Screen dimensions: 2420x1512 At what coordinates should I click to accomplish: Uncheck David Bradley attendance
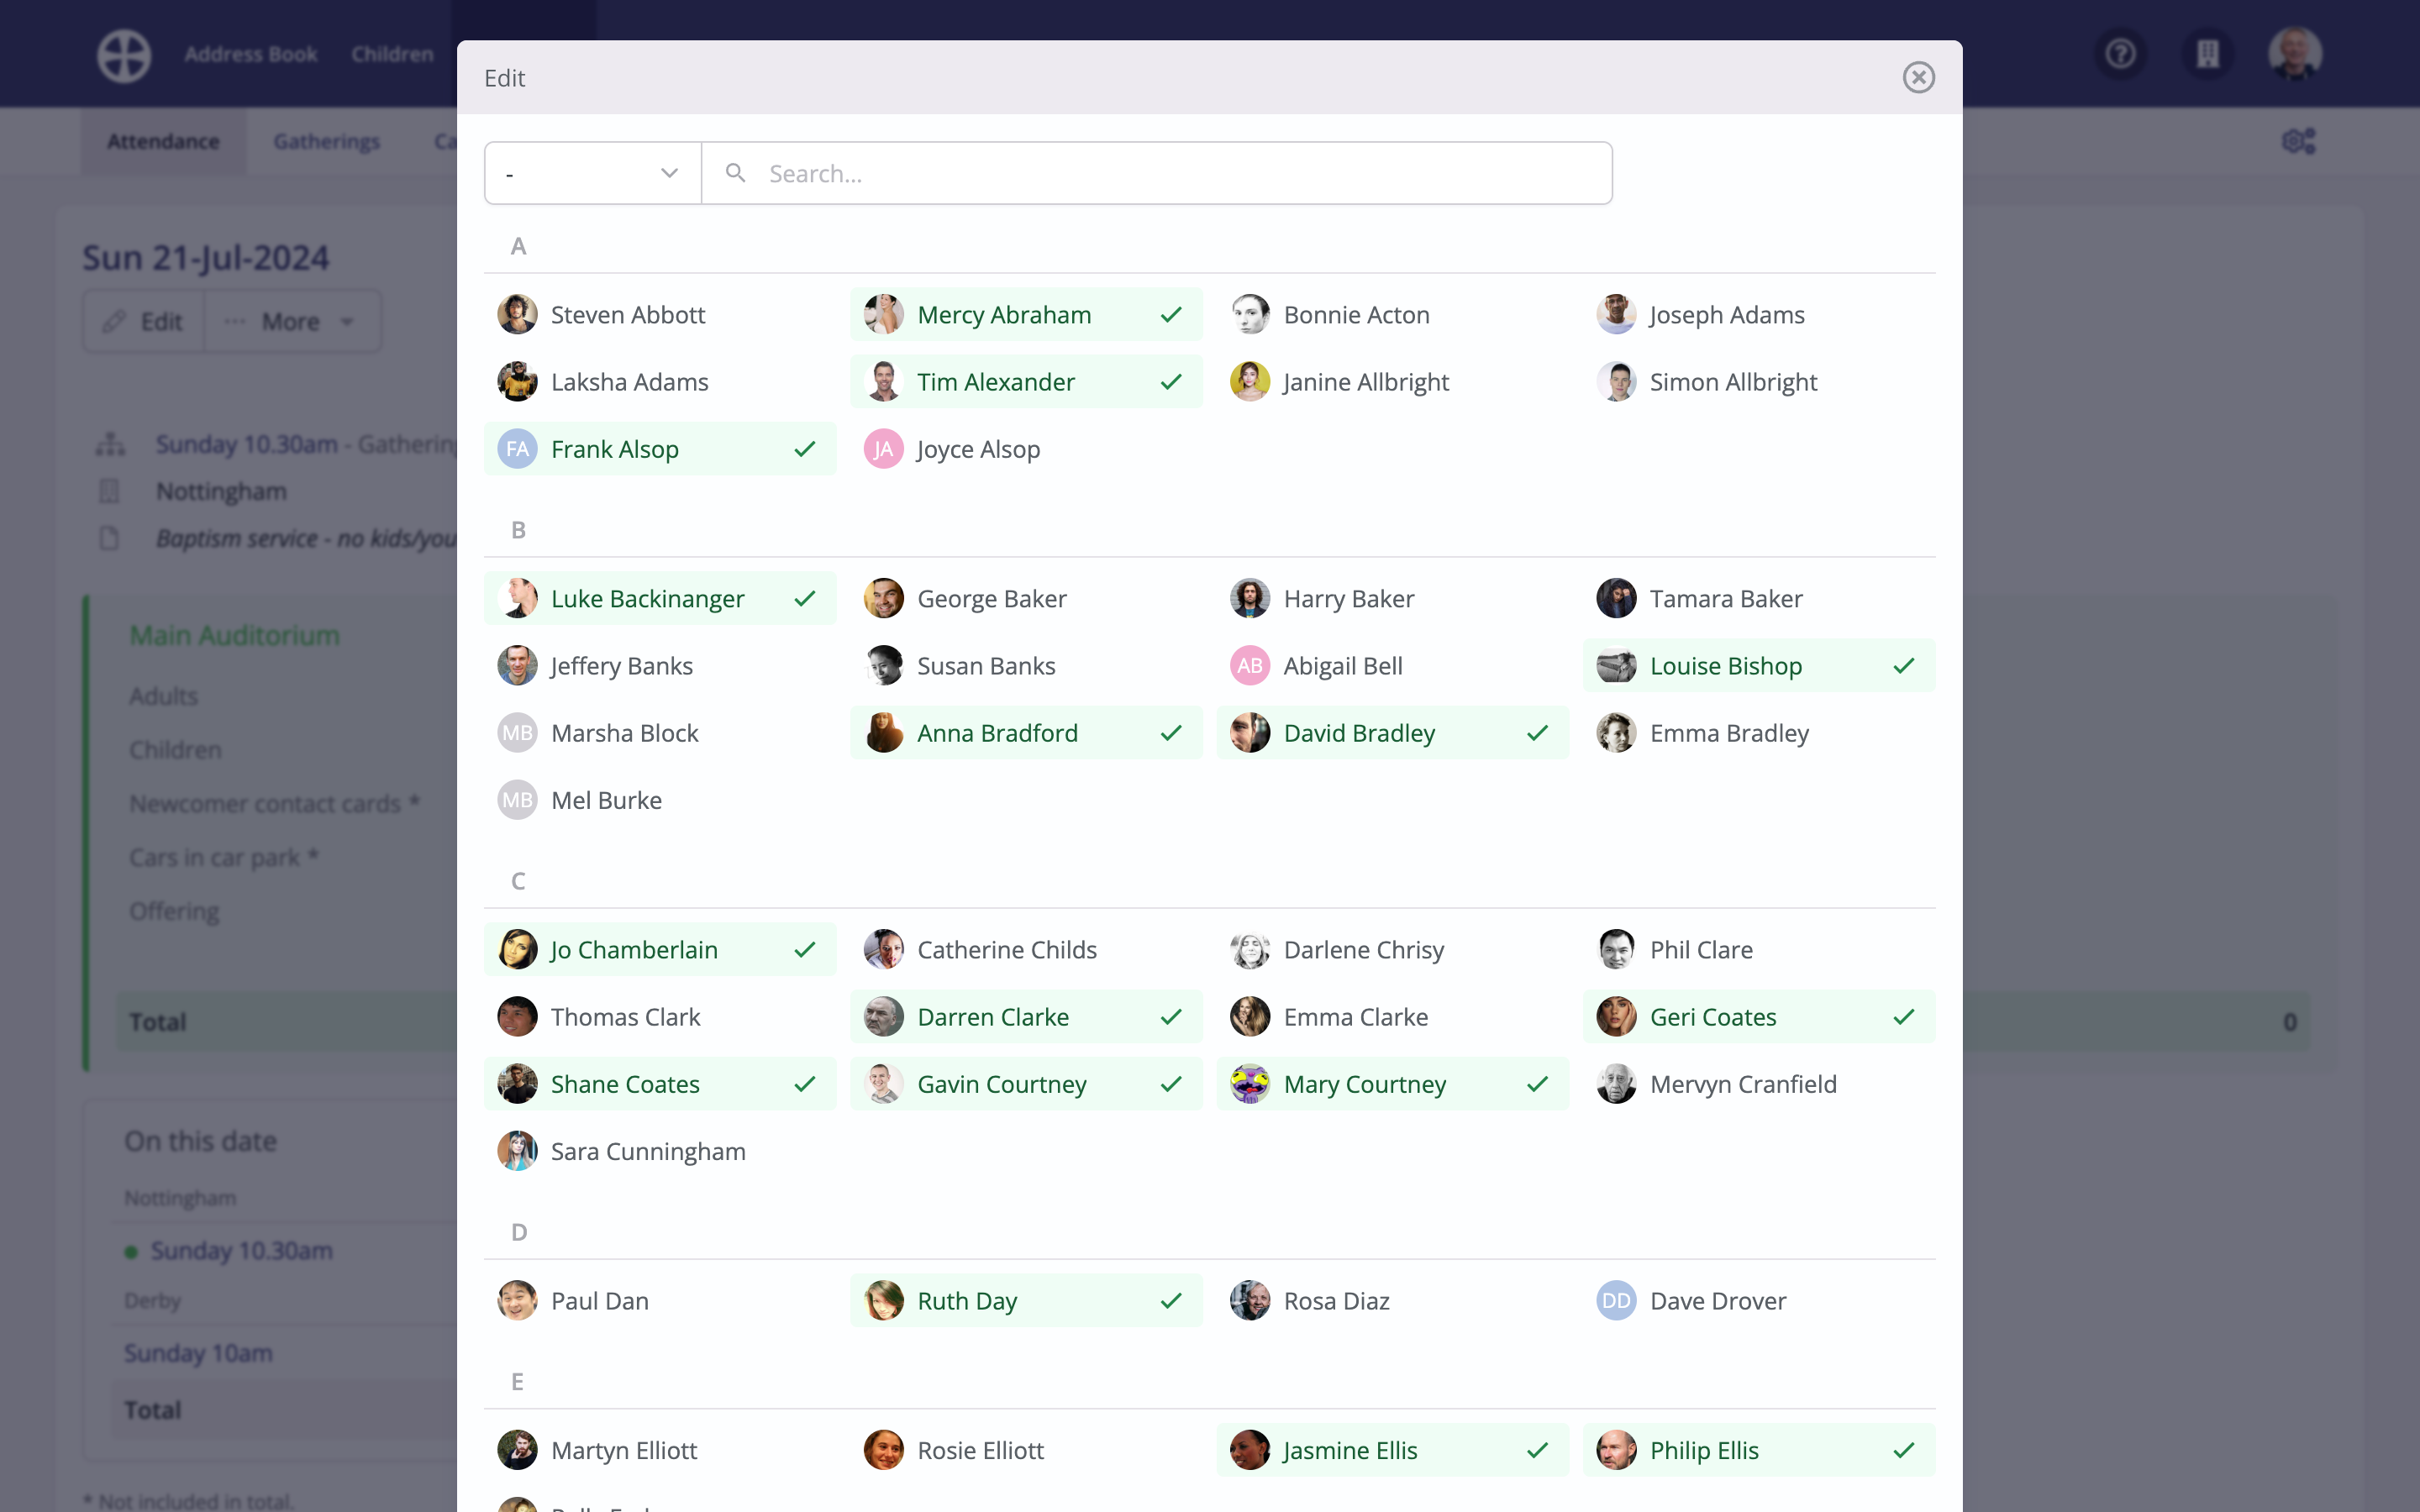tap(1393, 732)
